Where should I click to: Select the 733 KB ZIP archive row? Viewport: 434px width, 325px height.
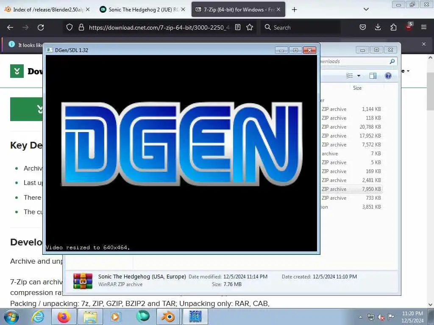point(351,198)
